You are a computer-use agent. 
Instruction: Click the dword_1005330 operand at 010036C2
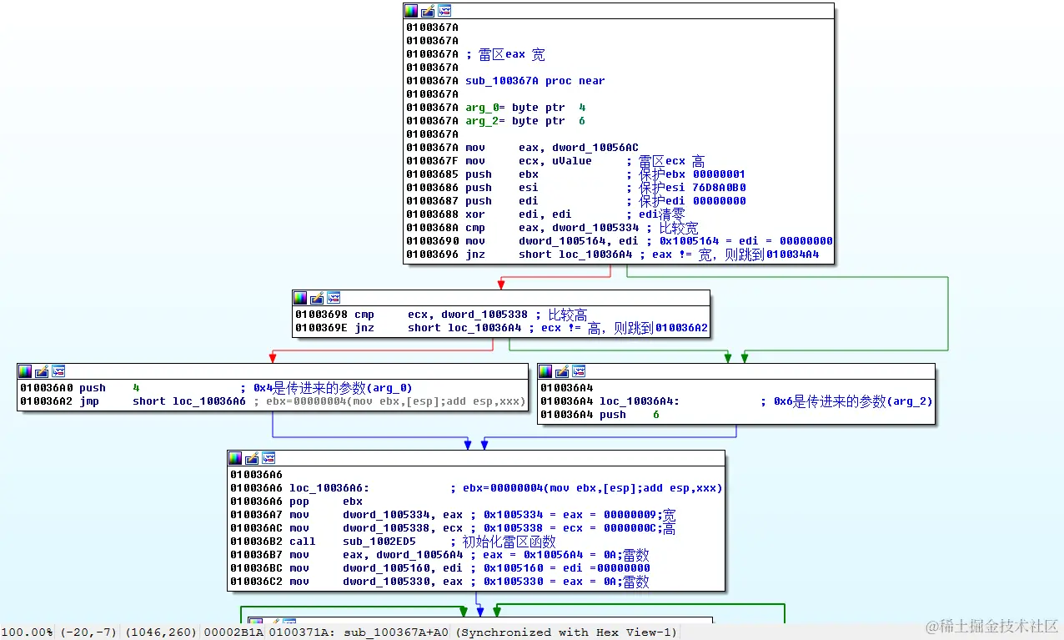(x=386, y=582)
